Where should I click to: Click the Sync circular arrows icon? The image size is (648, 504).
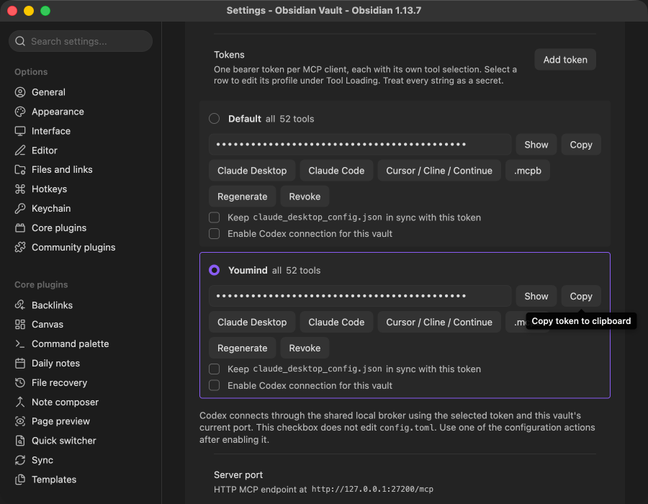tap(20, 460)
